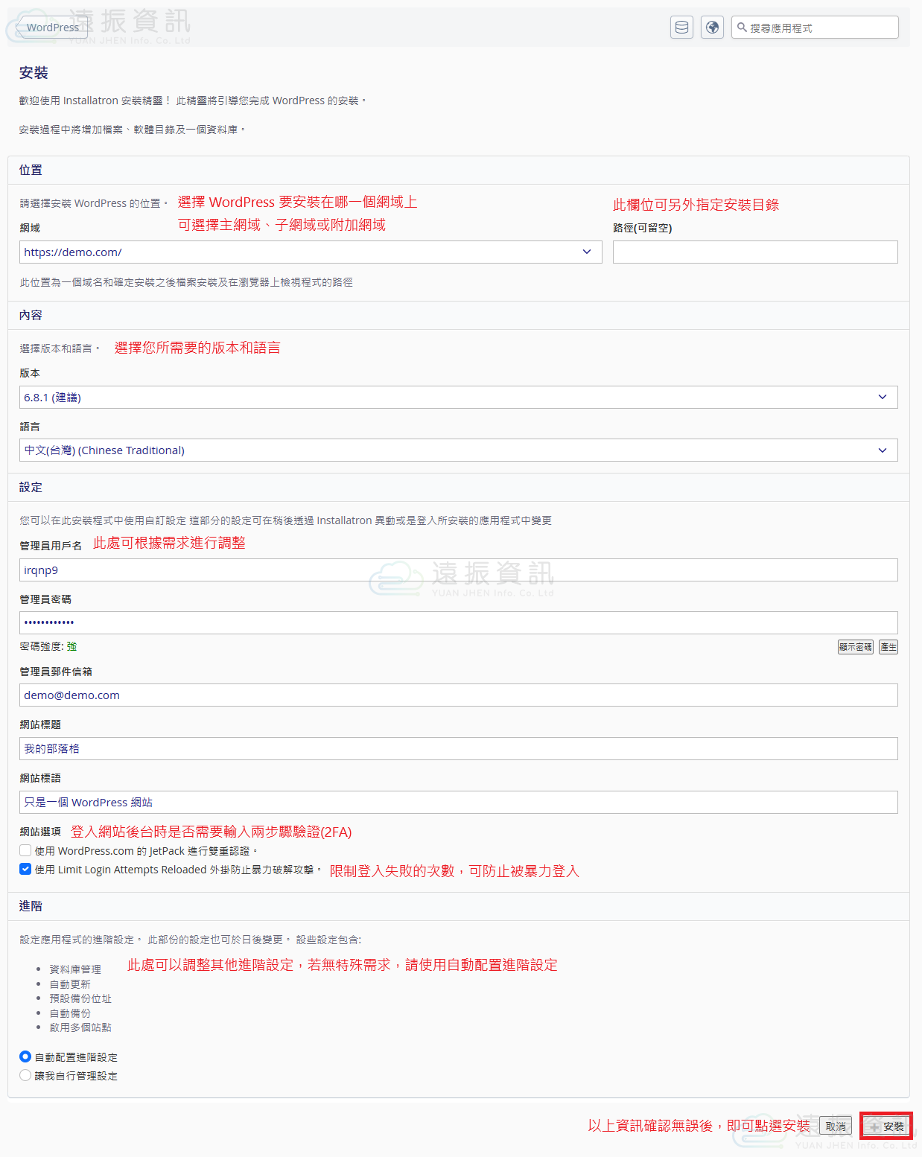Click the globe icon in top bar

pyautogui.click(x=712, y=28)
